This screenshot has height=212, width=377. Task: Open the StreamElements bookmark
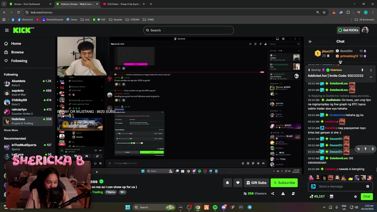coord(53,20)
